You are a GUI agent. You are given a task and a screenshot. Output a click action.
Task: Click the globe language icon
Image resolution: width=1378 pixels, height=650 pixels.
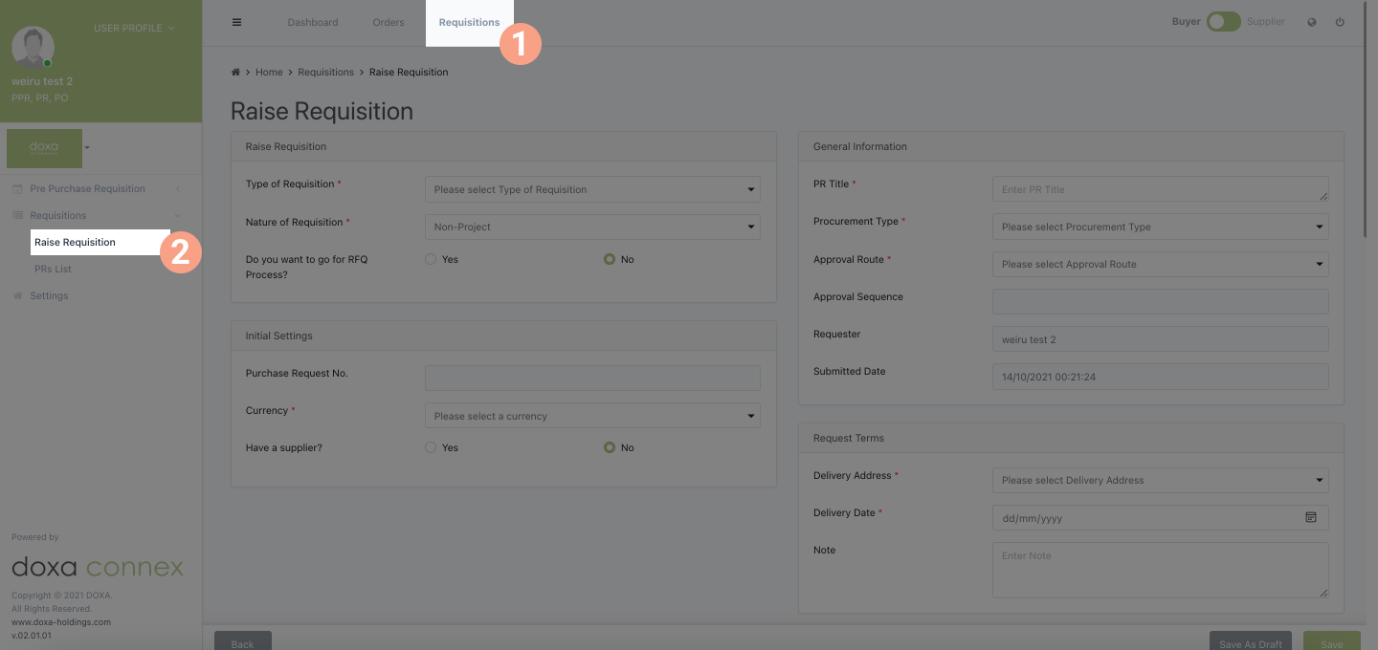(1311, 22)
